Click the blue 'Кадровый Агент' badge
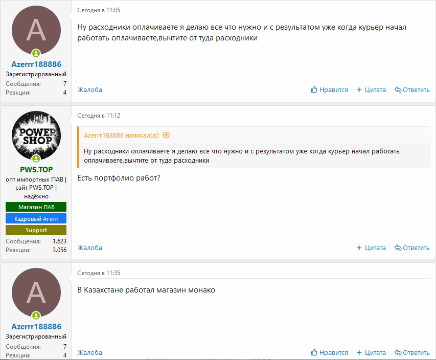 (36, 219)
